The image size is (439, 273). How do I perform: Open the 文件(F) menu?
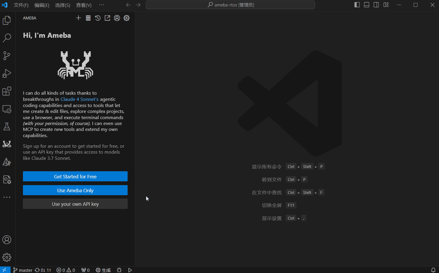(x=21, y=5)
